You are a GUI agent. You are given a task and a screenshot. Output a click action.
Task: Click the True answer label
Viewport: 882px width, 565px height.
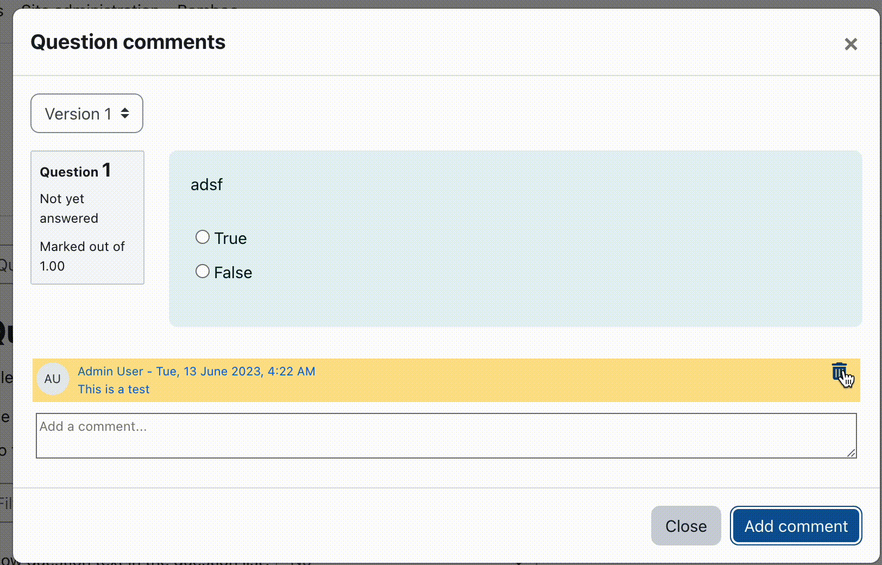[230, 238]
